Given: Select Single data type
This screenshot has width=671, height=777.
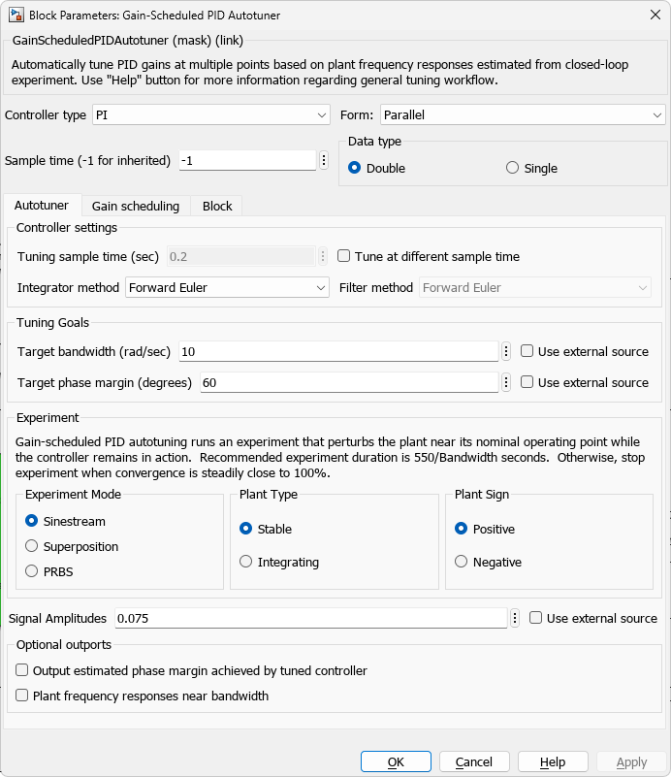Looking at the screenshot, I should click(x=512, y=168).
